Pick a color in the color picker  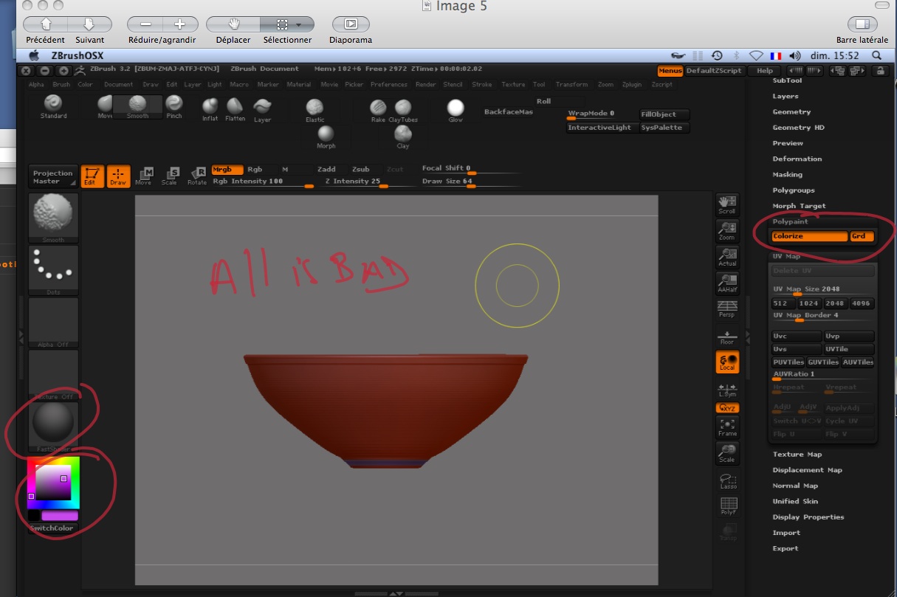coord(53,484)
